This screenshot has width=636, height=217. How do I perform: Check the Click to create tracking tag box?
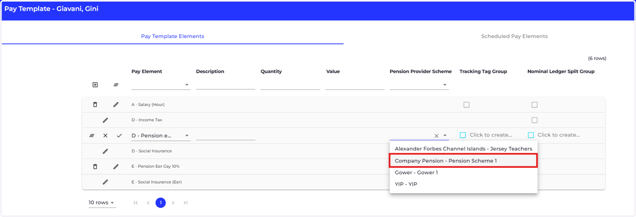click(463, 135)
